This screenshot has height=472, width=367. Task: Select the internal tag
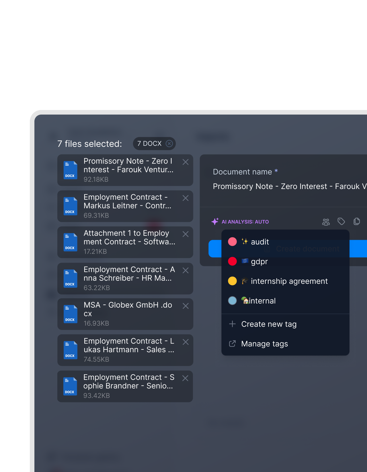[285, 301]
